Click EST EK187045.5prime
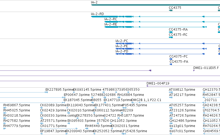This screenshot has width=220, height=135. (78, 100)
